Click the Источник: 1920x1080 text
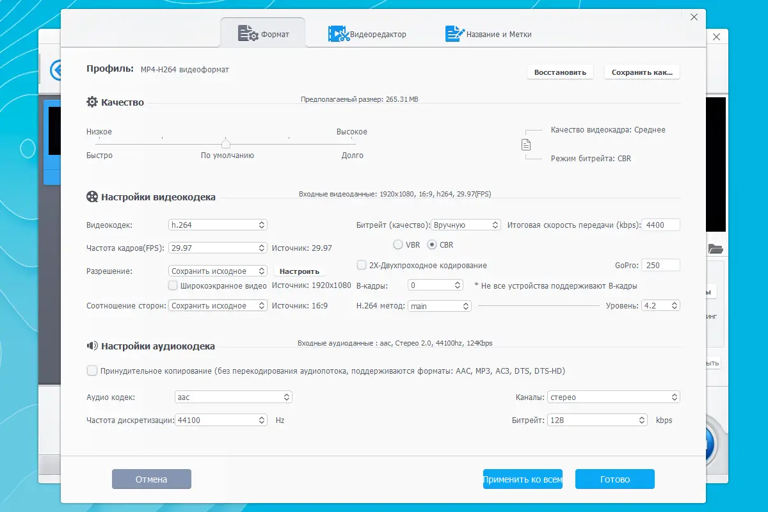Image resolution: width=768 pixels, height=512 pixels. point(312,285)
